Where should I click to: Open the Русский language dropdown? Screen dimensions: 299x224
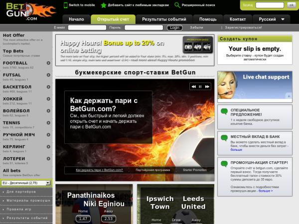tap(272, 19)
